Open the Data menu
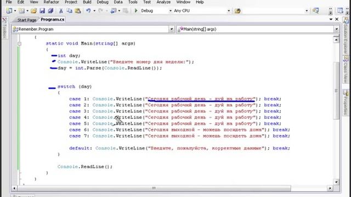This screenshot has width=351, height=197. 118,2
